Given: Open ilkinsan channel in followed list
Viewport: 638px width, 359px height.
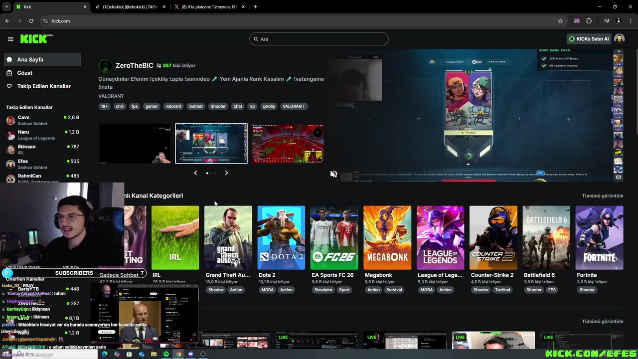Looking at the screenshot, I should coord(42,150).
